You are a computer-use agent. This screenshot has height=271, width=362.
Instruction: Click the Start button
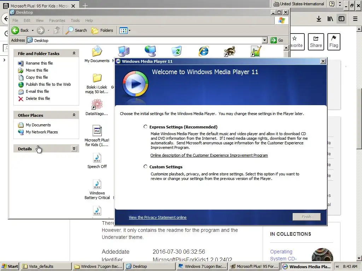coord(10,266)
